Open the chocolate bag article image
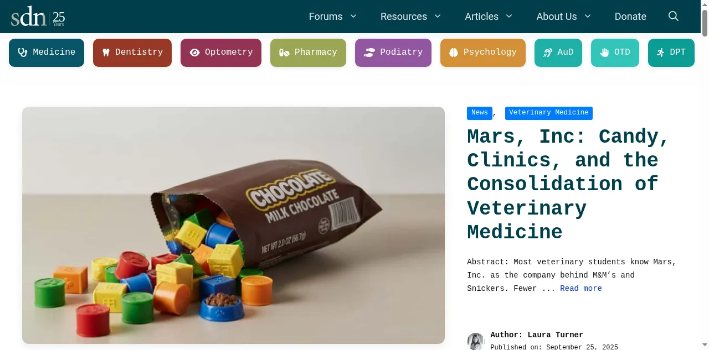The image size is (709, 350). (233, 225)
